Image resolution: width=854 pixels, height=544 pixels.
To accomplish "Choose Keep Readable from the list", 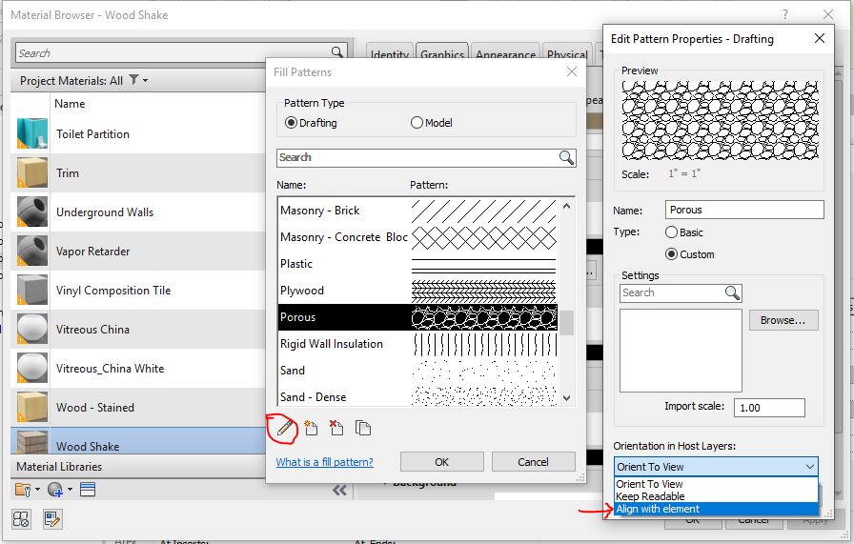I will click(716, 496).
